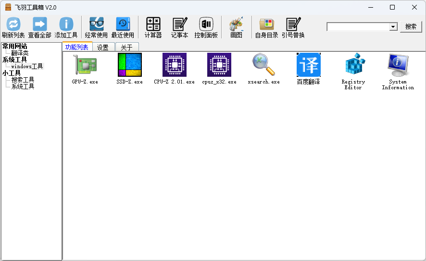
Task: Click the 引号替换 quote replace icon
Action: 293,24
